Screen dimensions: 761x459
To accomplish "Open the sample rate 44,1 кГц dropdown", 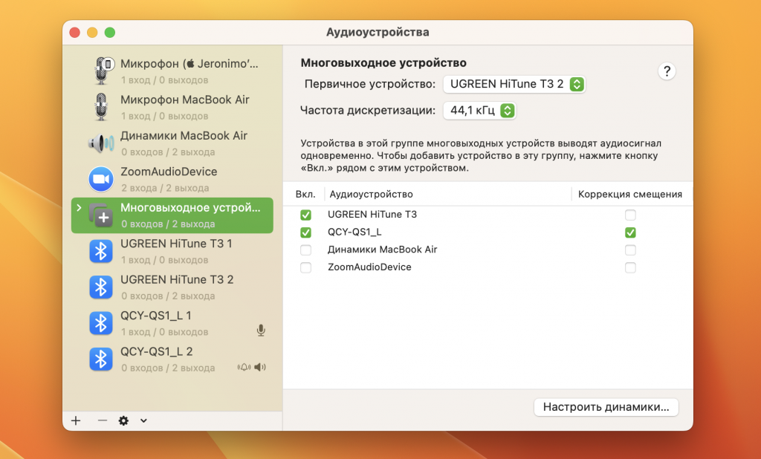I will (479, 111).
